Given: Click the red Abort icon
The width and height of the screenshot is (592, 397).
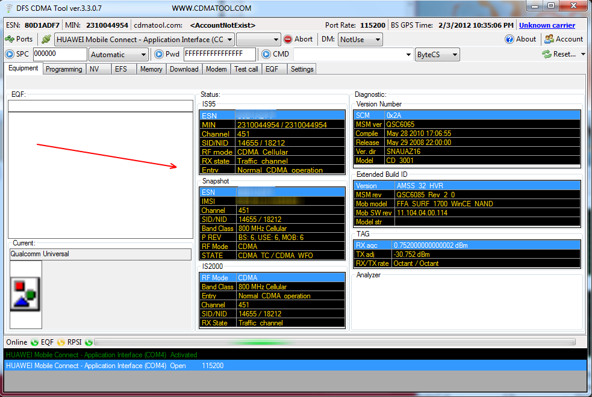Looking at the screenshot, I should click(288, 39).
